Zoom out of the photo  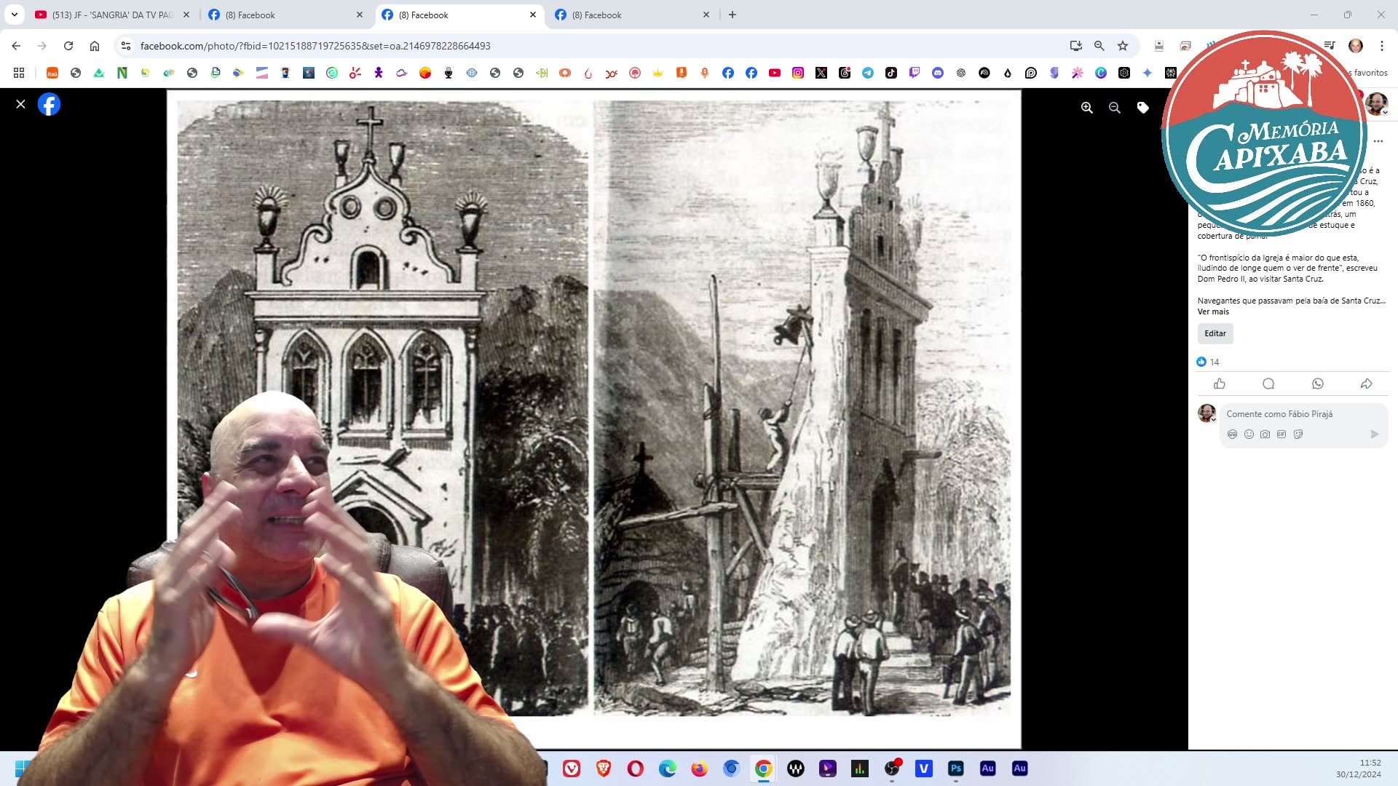pyautogui.click(x=1115, y=108)
